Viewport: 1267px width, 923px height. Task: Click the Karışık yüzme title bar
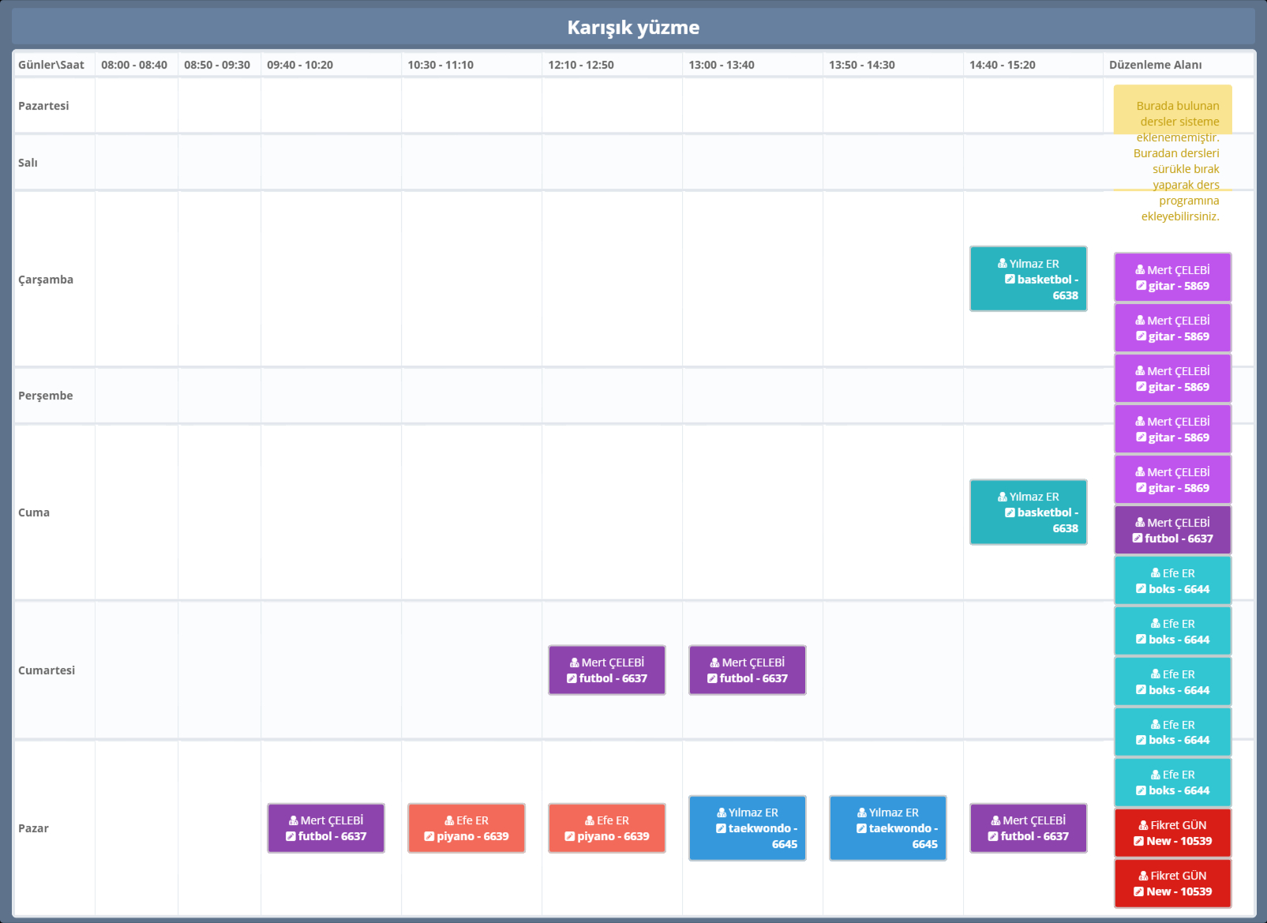point(633,28)
